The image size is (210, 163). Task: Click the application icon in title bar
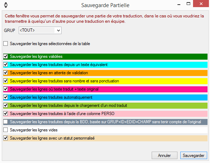point(6,5)
